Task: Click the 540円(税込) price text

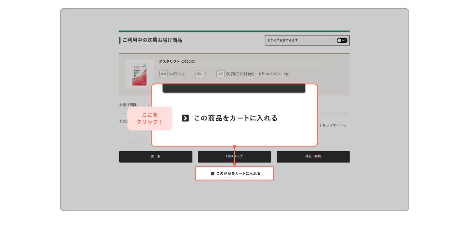Action: point(177,74)
